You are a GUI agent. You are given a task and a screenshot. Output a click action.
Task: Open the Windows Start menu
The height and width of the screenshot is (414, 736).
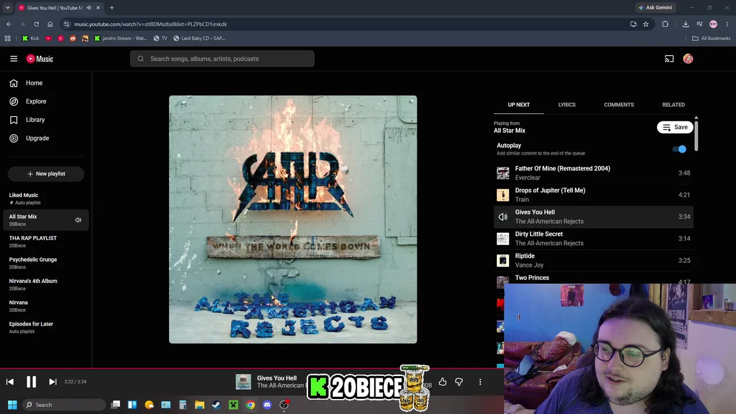click(12, 405)
